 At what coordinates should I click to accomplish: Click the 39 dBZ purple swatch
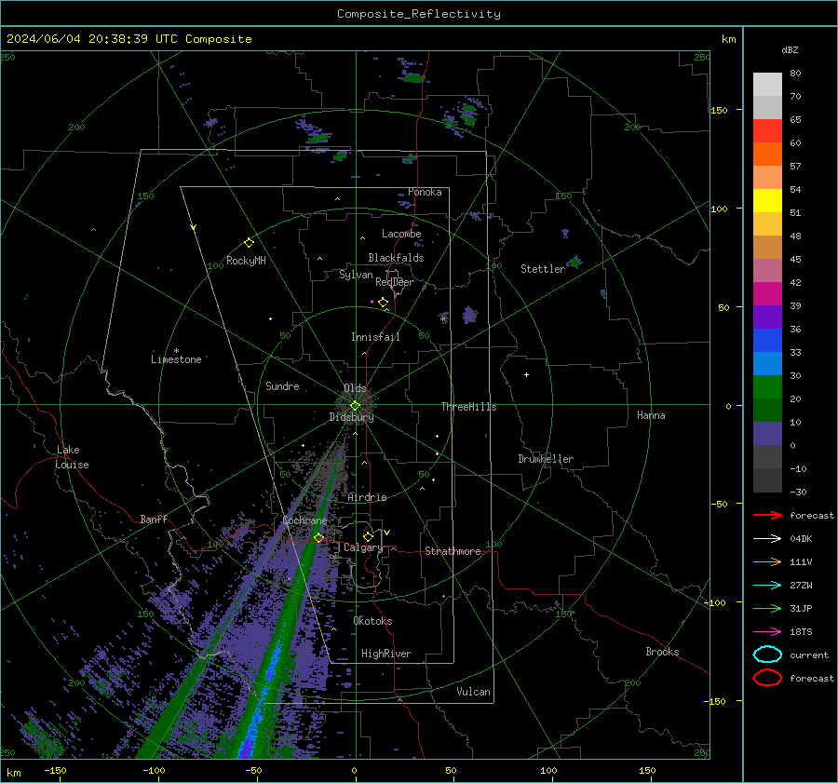(767, 317)
